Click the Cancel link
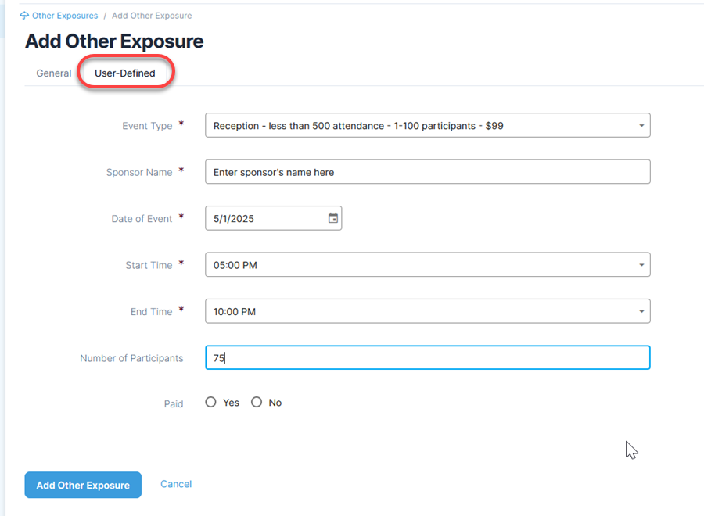 click(176, 484)
